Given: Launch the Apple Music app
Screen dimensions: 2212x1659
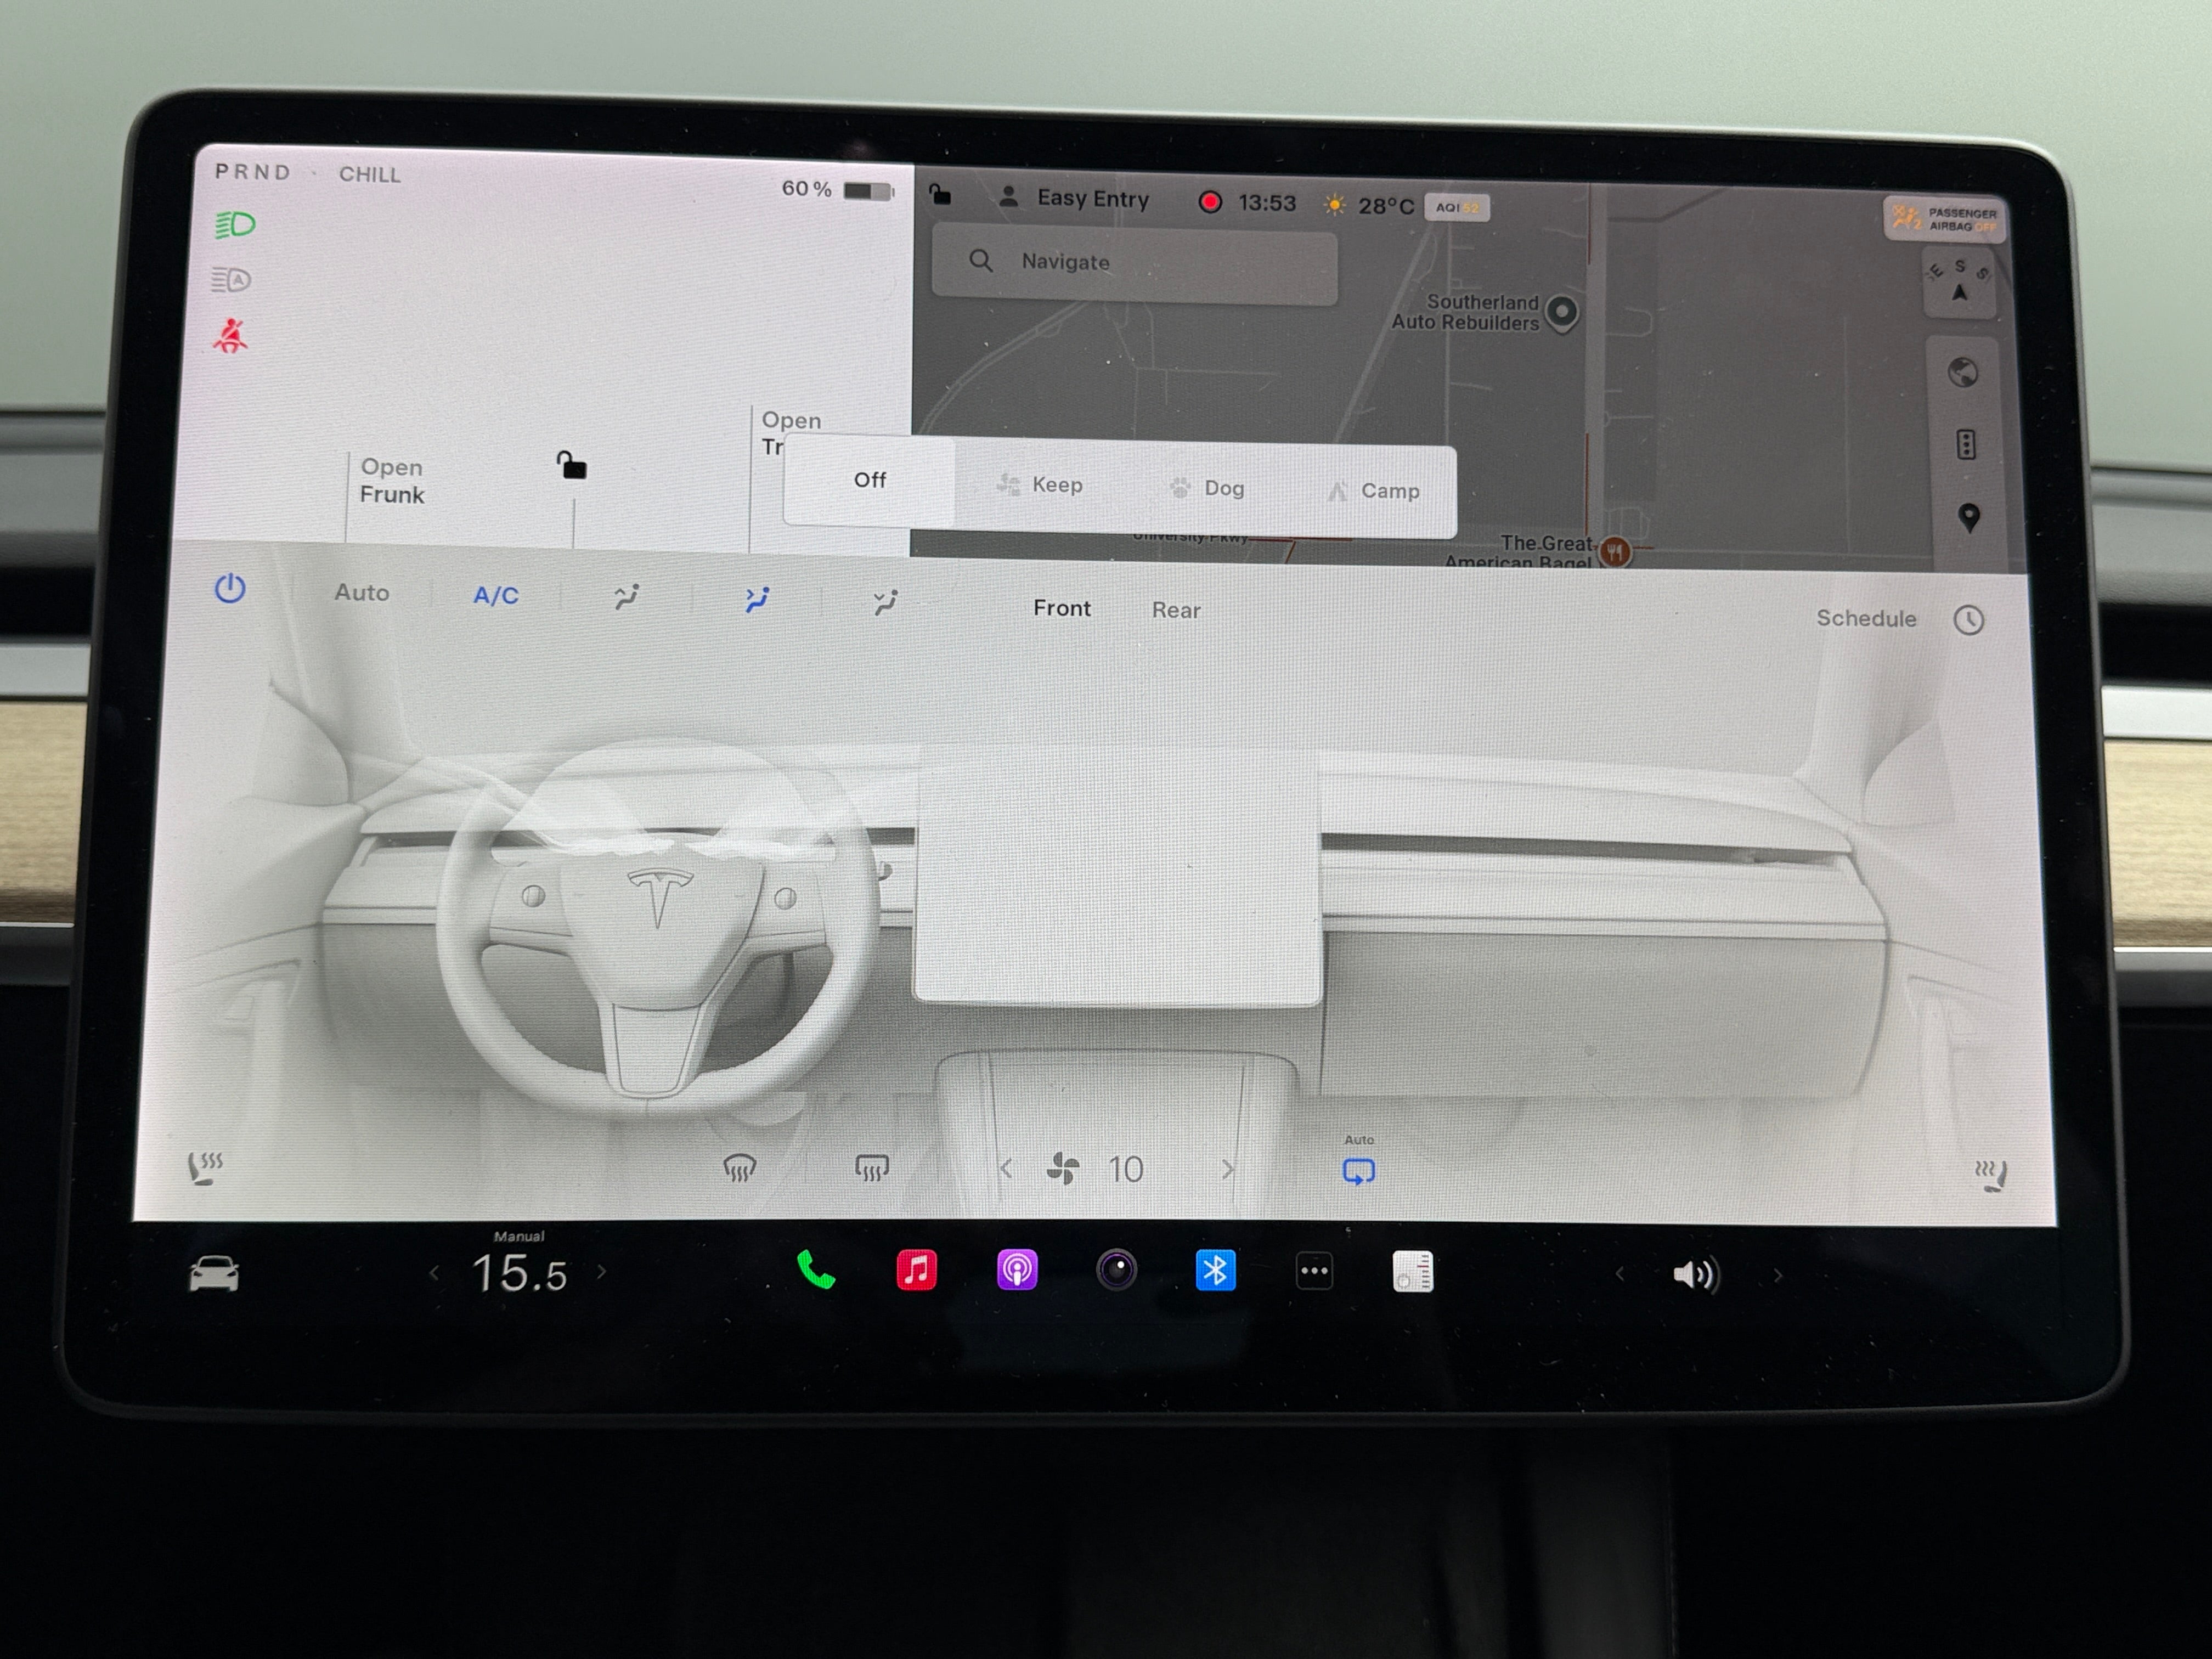Looking at the screenshot, I should coord(916,1271).
